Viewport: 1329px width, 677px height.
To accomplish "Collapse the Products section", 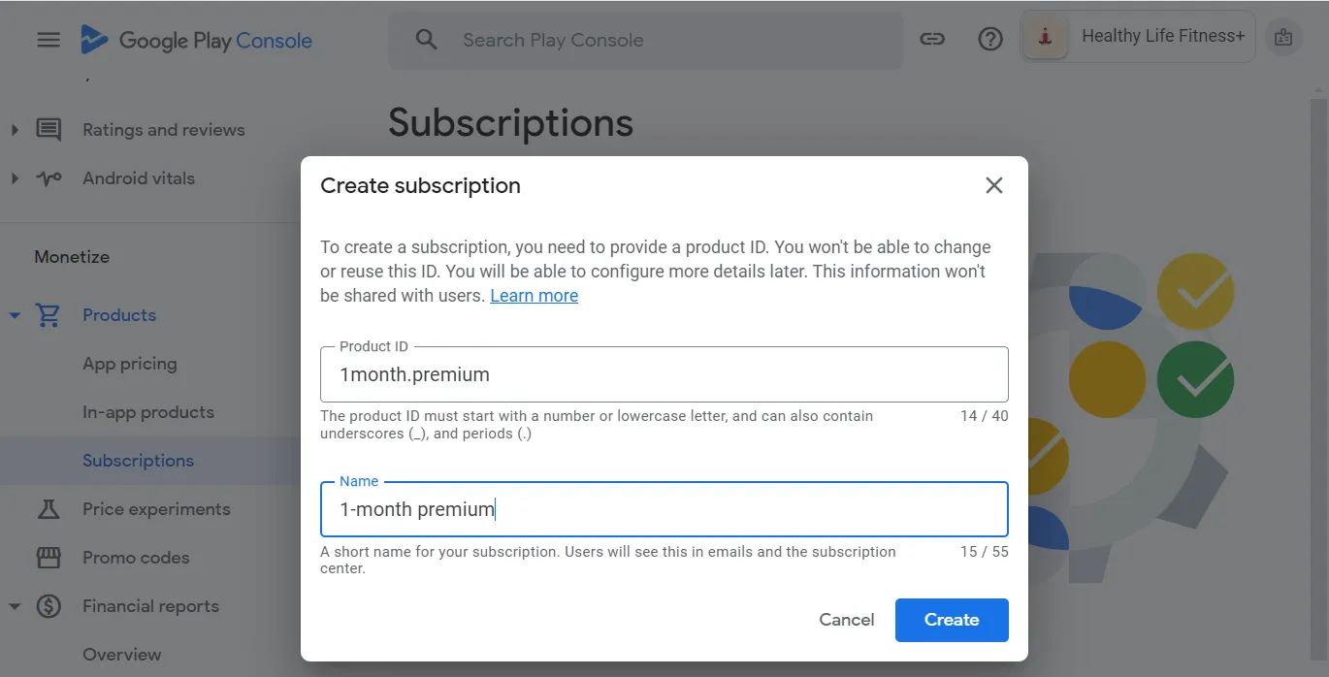I will point(14,314).
